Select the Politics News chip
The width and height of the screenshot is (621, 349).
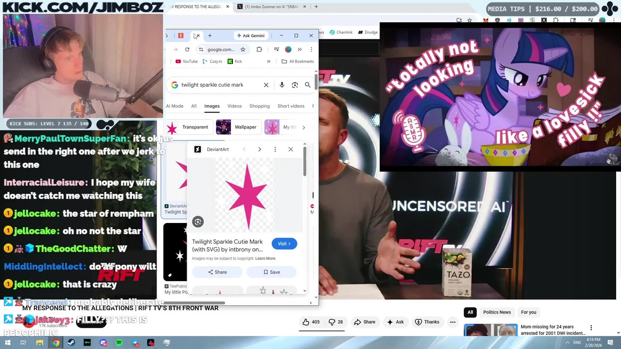497,312
